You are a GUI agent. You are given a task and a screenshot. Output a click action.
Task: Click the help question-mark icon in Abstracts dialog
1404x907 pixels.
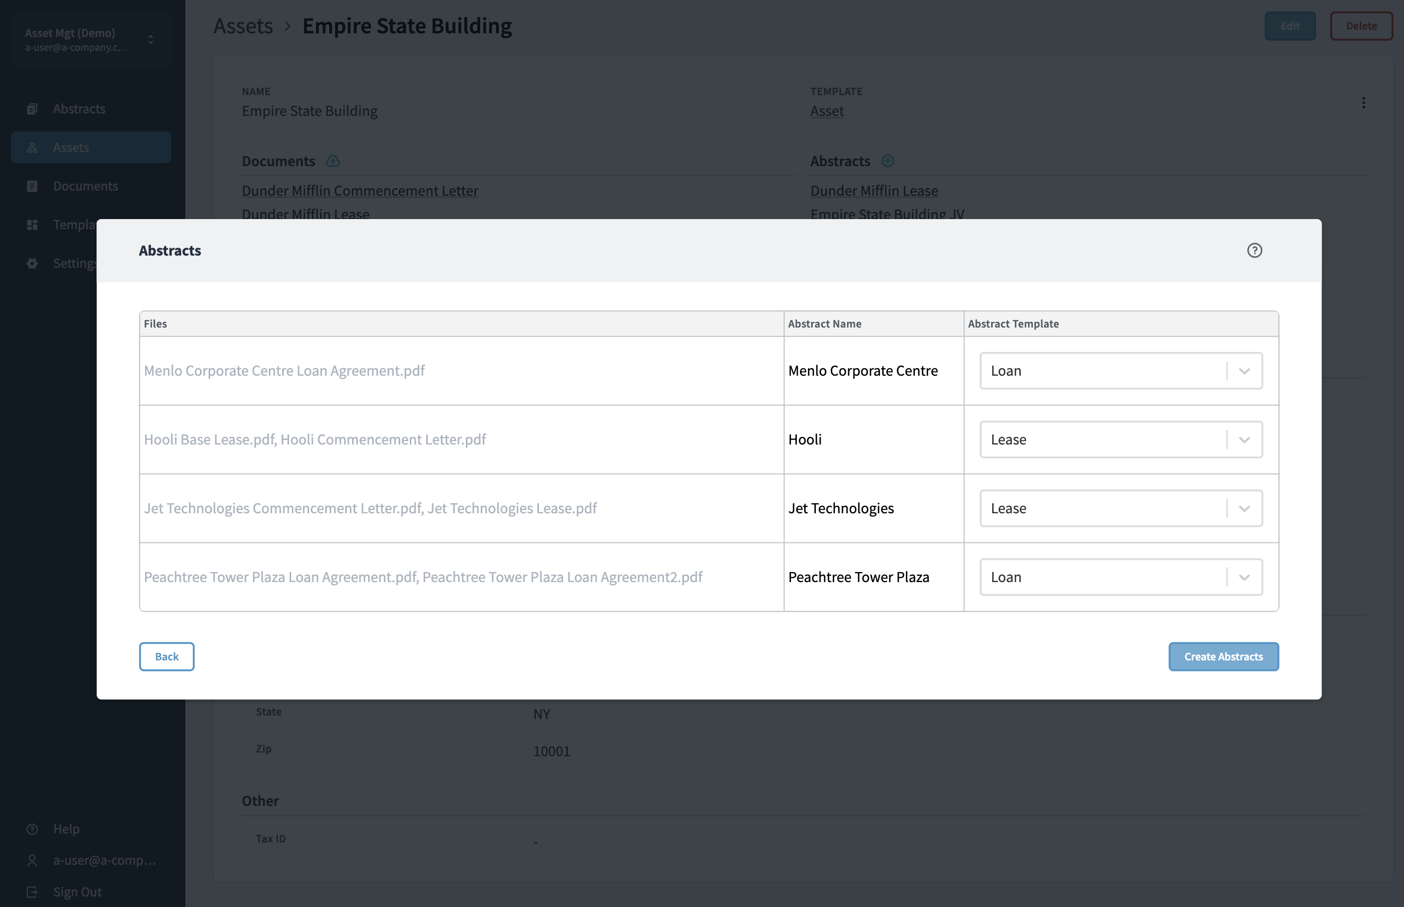click(1254, 250)
